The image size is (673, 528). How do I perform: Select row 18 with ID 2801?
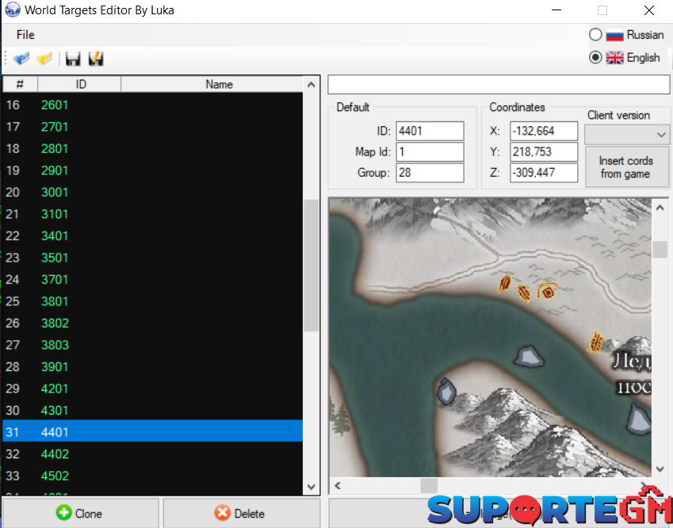(153, 148)
